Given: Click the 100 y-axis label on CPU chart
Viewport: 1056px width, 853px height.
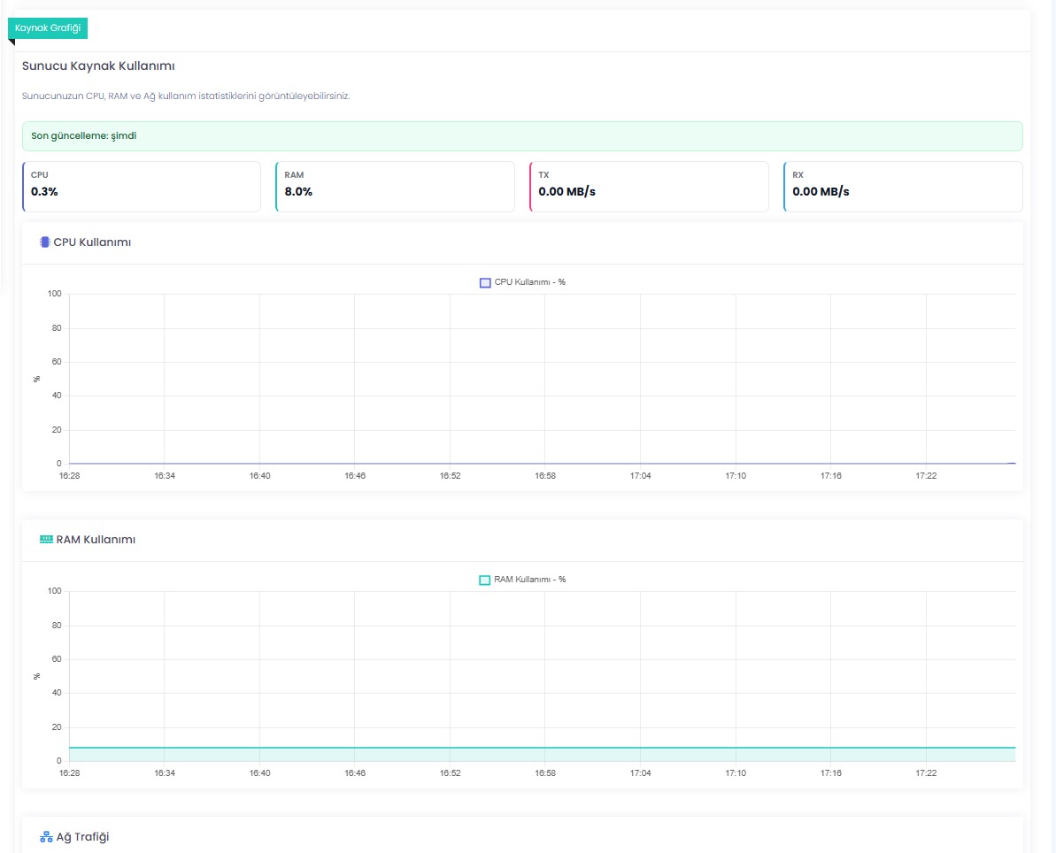Looking at the screenshot, I should (55, 294).
